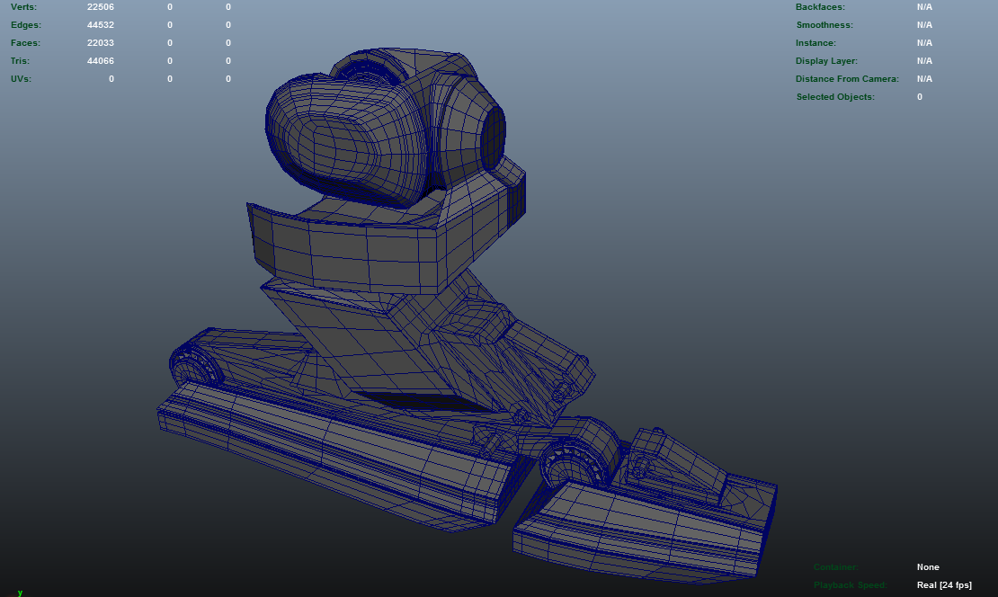Click the Verts: label in the HUD
Viewport: 998px width, 597px height.
tap(23, 7)
